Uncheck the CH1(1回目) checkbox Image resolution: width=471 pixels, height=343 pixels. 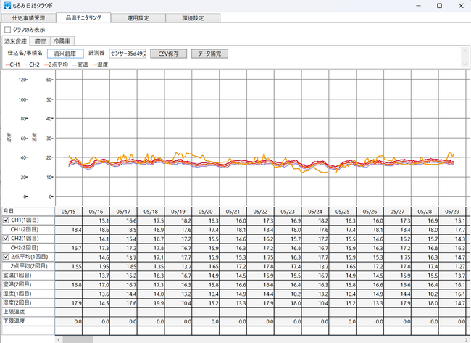(x=7, y=220)
